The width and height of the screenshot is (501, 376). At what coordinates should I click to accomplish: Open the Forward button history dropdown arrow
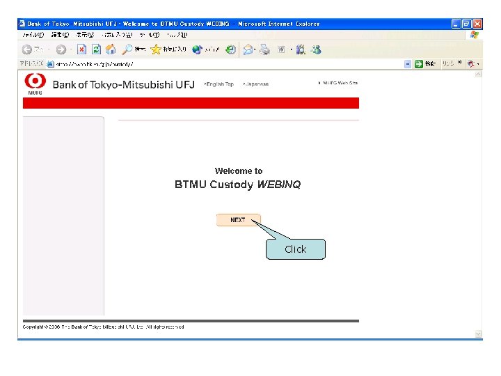tap(71, 49)
